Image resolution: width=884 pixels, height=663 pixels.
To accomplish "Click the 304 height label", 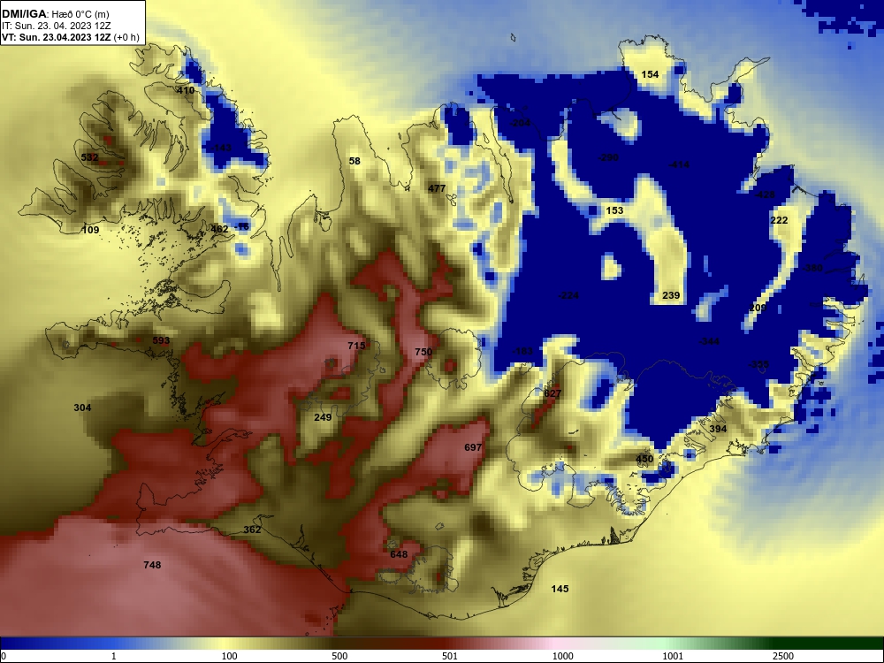I will (x=82, y=408).
